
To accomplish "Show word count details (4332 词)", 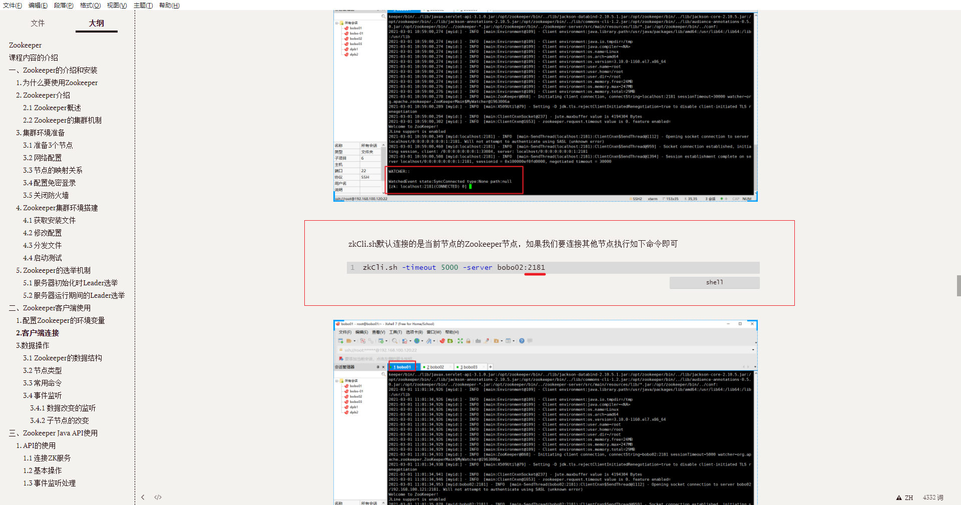I will pyautogui.click(x=932, y=497).
